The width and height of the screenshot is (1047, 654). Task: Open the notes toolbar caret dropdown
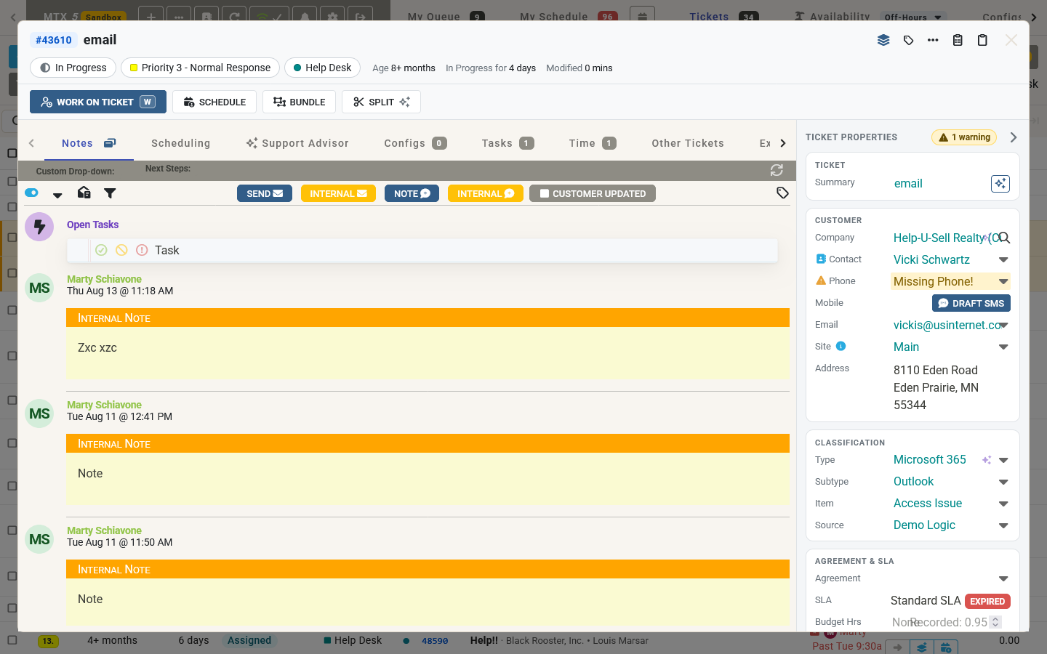(57, 195)
